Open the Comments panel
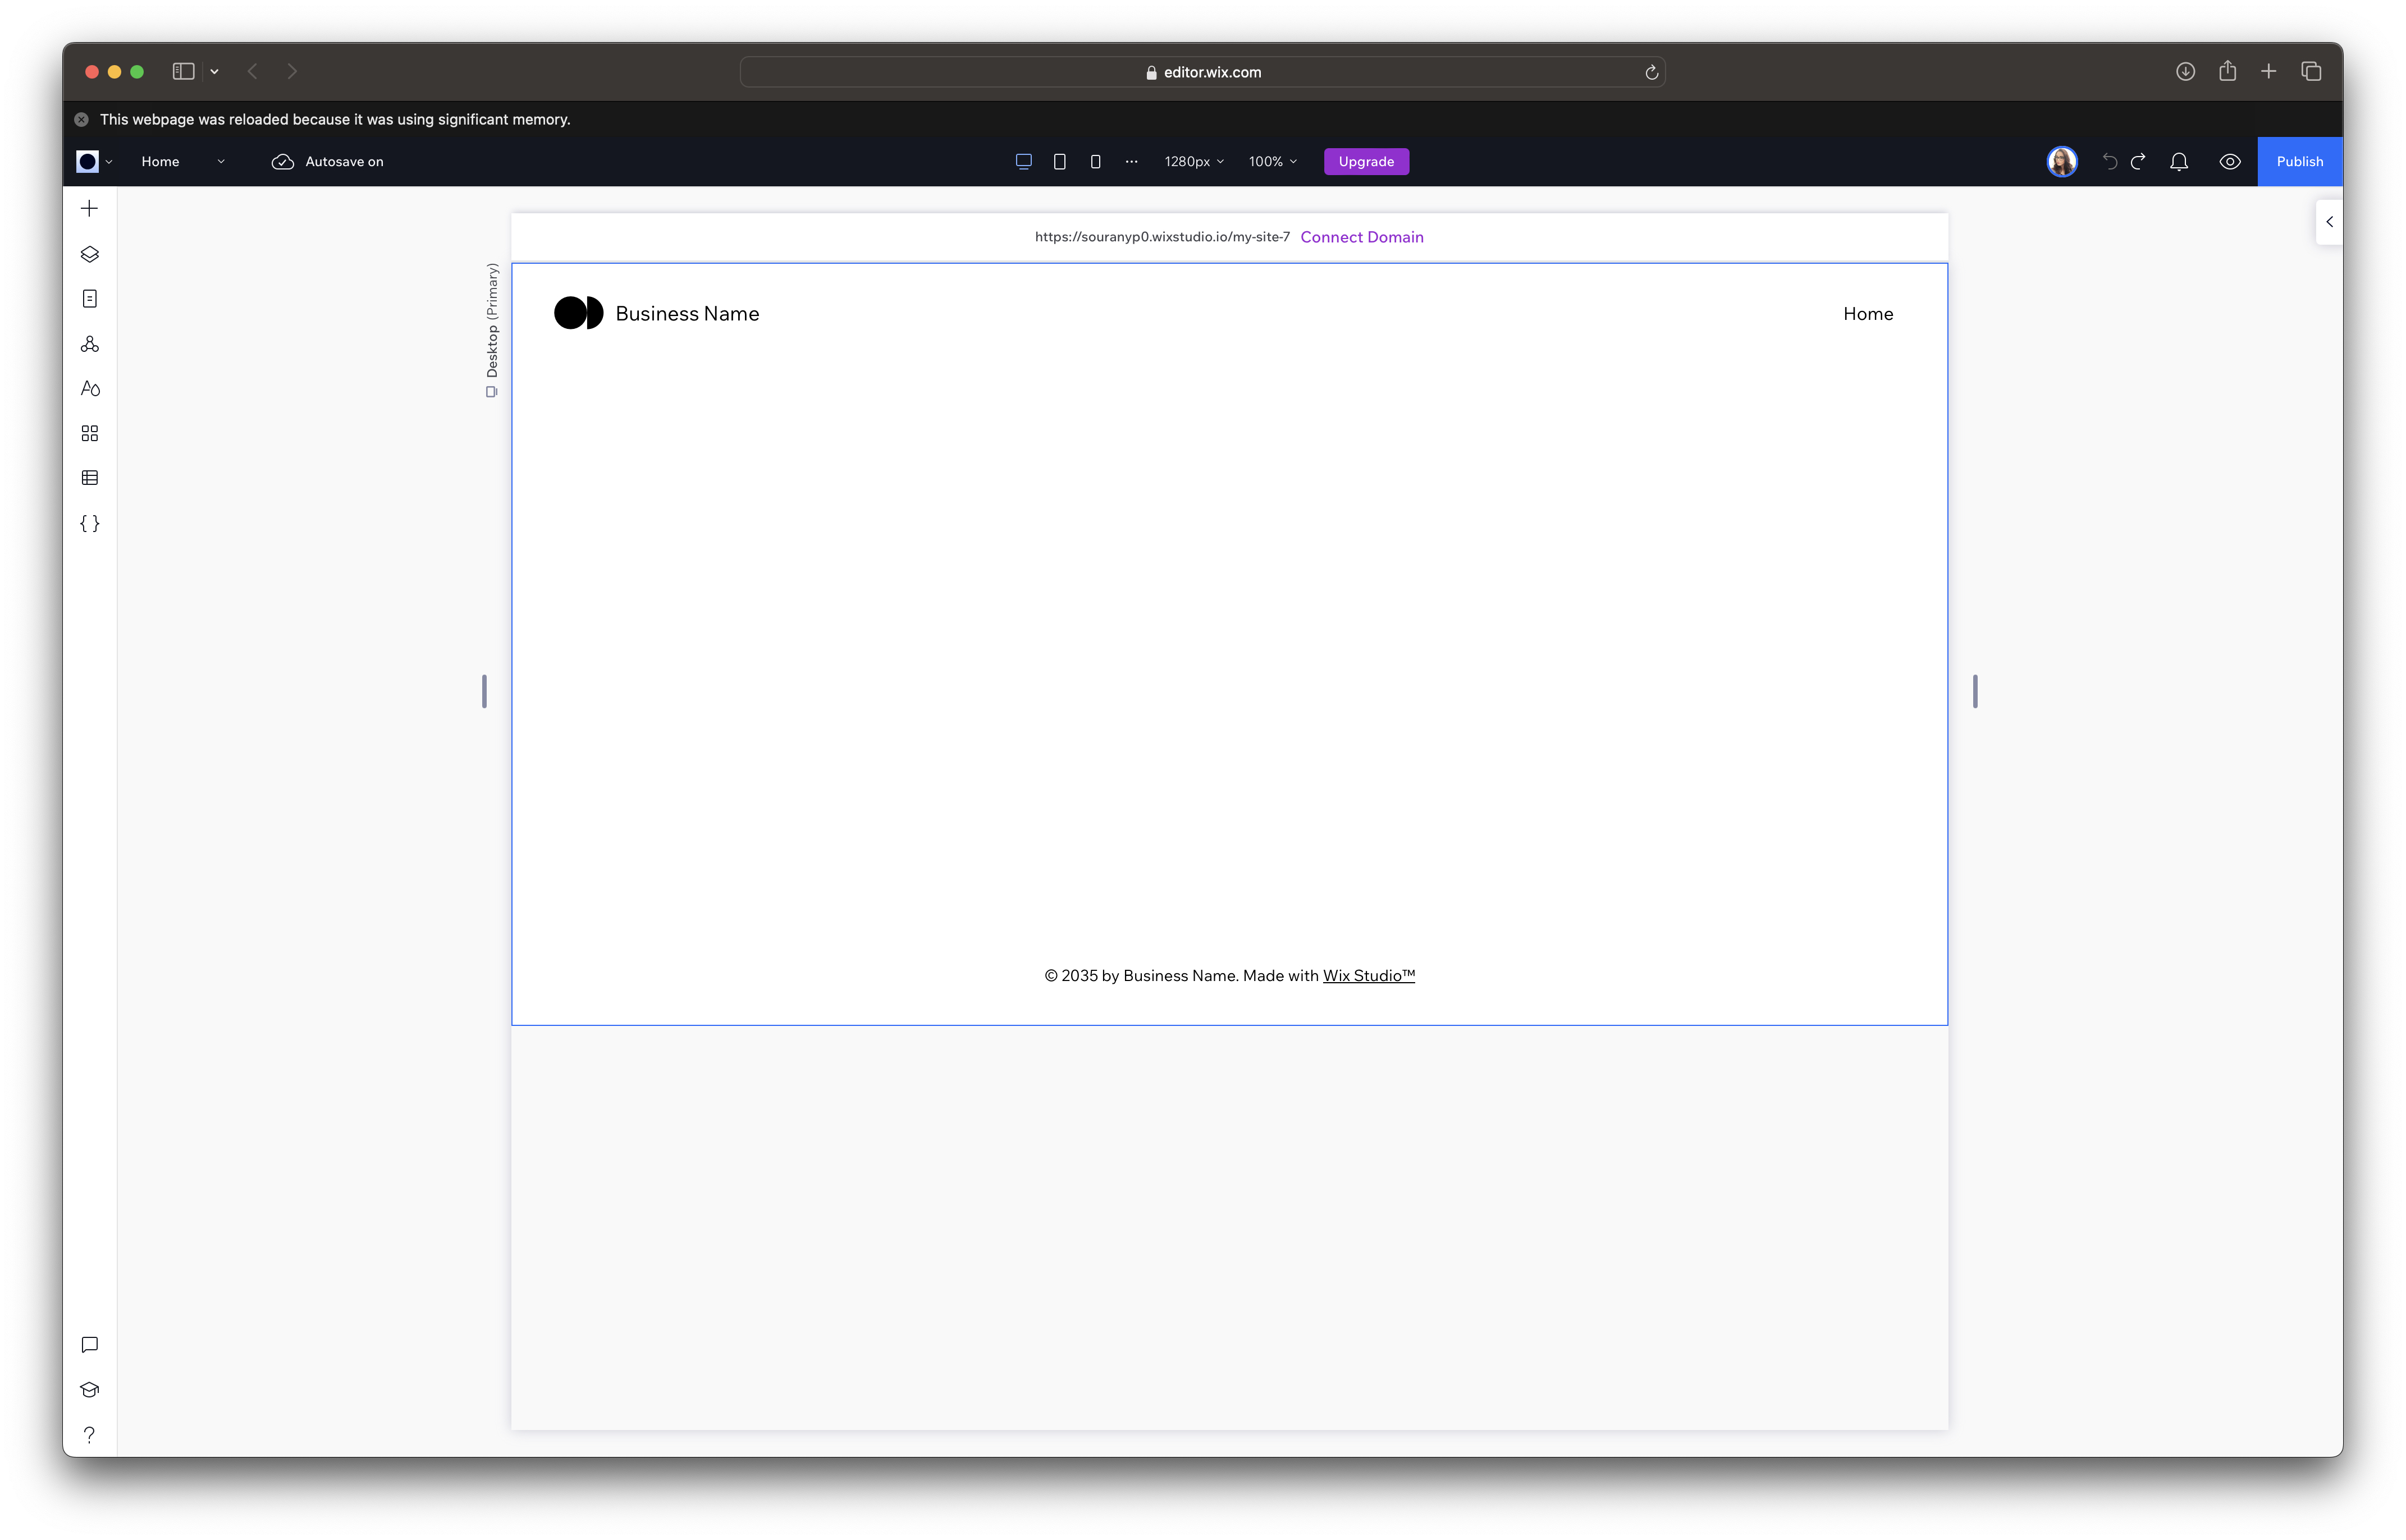Viewport: 2406px width, 1540px height. [89, 1345]
